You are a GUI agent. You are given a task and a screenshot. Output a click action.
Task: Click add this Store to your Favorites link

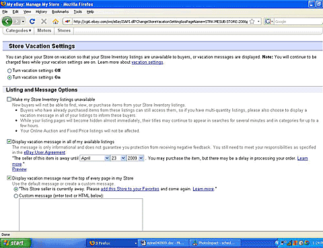point(130,189)
